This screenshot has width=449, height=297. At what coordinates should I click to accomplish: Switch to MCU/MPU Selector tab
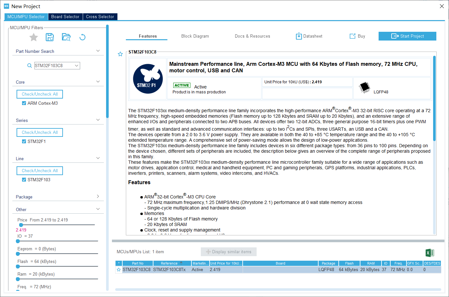point(26,17)
